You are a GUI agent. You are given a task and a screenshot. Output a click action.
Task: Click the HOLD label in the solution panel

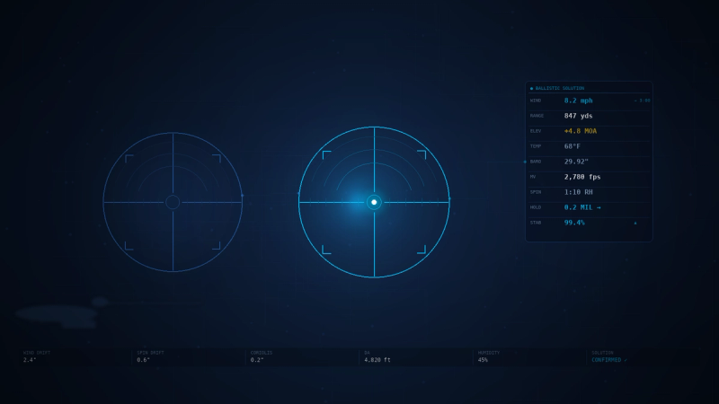tap(535, 207)
